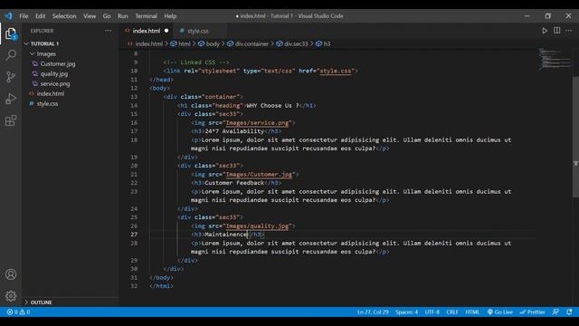Open the Go menu
This screenshot has width=579, height=326.
(x=107, y=16)
